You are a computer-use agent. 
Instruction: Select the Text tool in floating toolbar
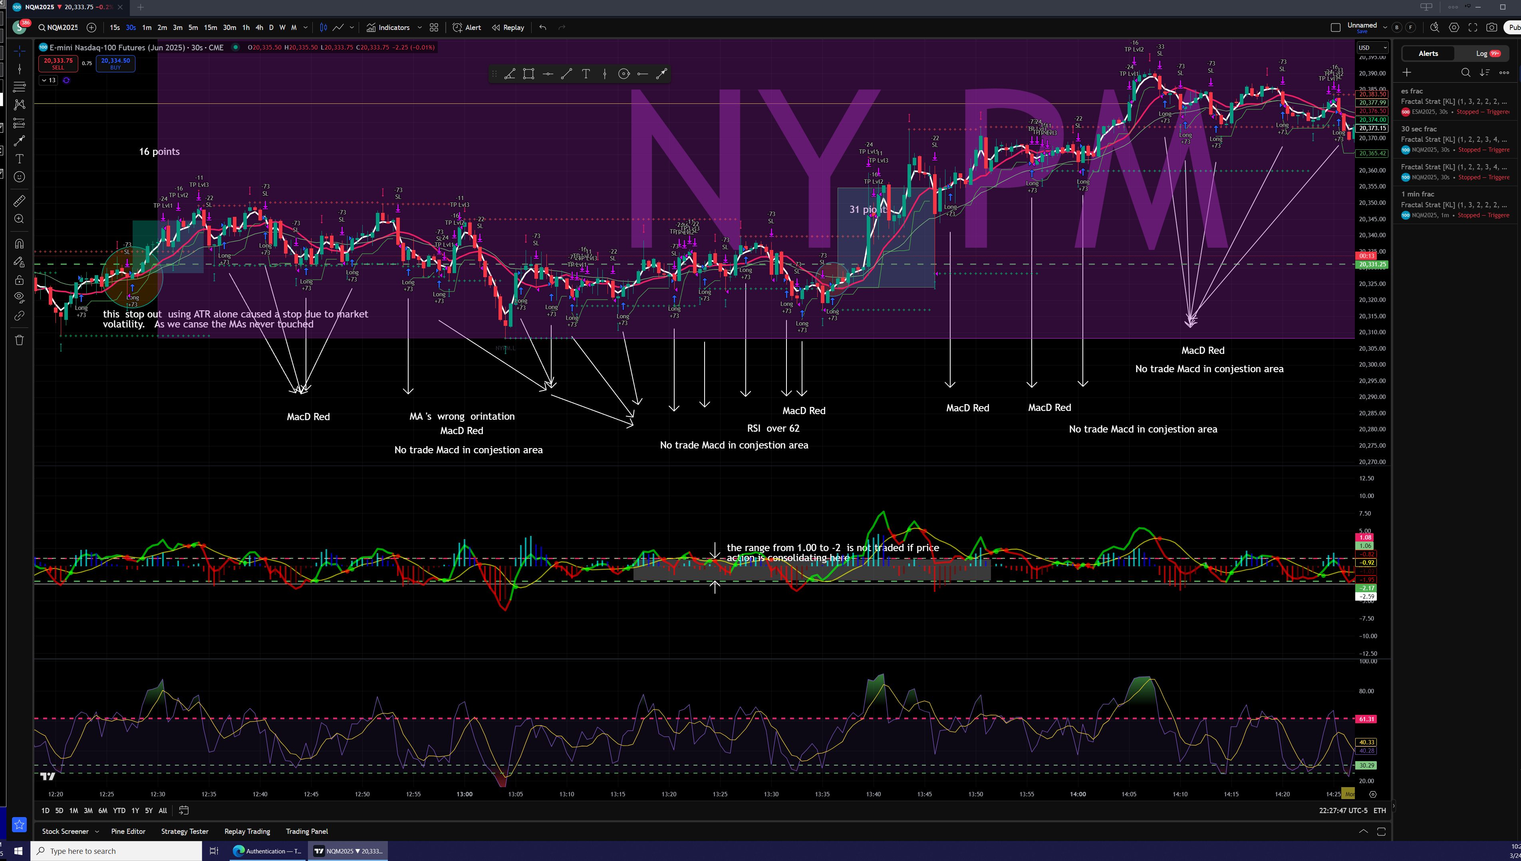click(x=586, y=74)
